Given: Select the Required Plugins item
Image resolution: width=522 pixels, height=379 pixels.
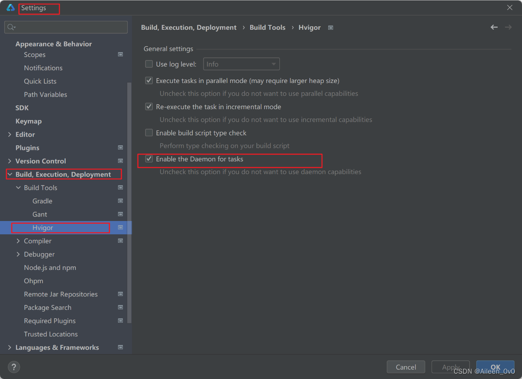Looking at the screenshot, I should tap(50, 321).
